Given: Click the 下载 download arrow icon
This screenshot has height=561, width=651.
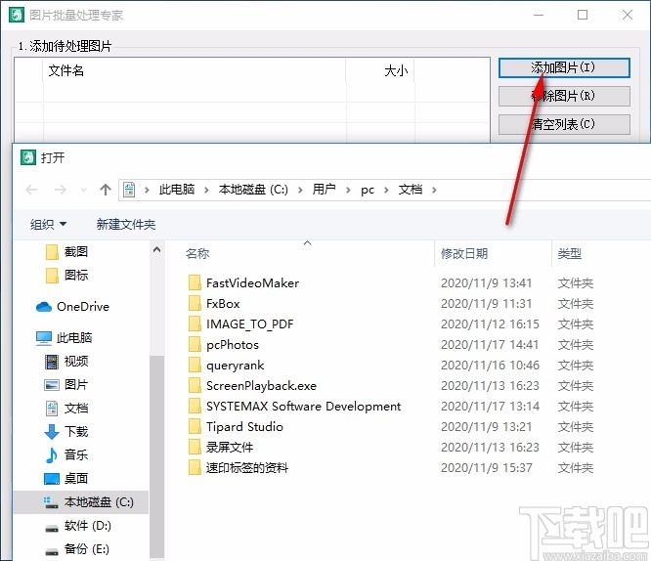Looking at the screenshot, I should pyautogui.click(x=52, y=431).
